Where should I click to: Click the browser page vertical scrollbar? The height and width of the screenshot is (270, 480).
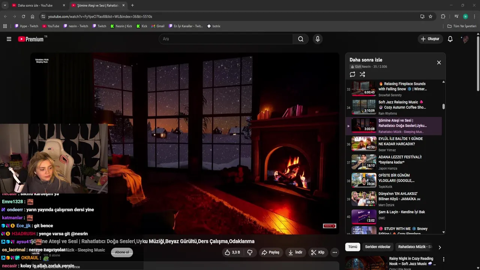(478, 64)
